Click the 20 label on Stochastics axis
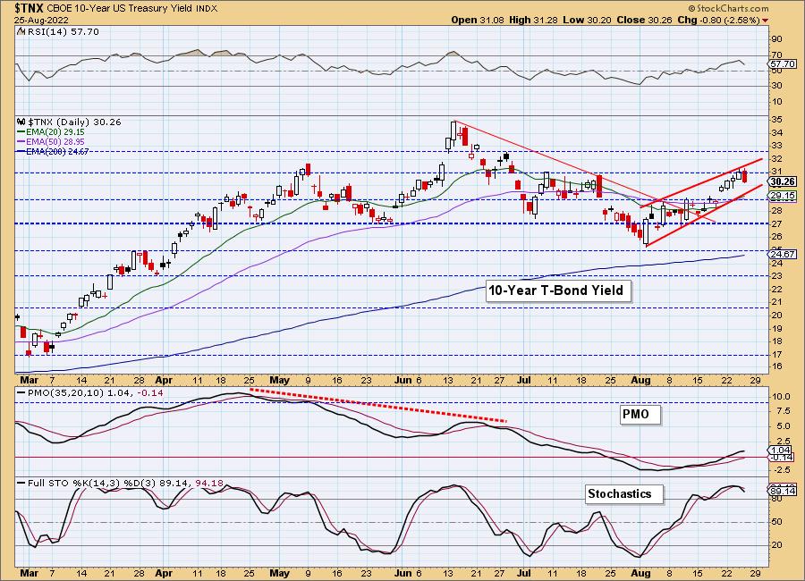Image resolution: width=805 pixels, height=581 pixels. [775, 545]
